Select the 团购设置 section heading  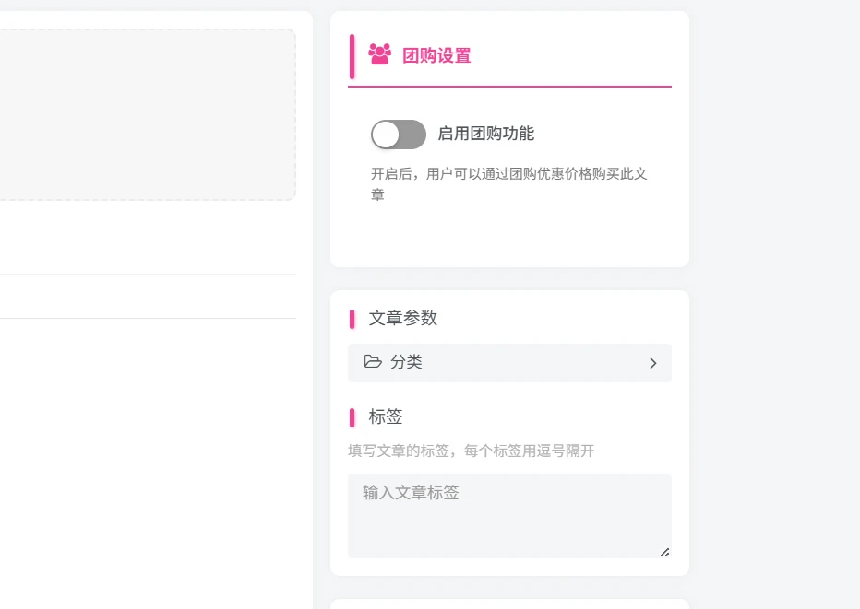pyautogui.click(x=436, y=56)
